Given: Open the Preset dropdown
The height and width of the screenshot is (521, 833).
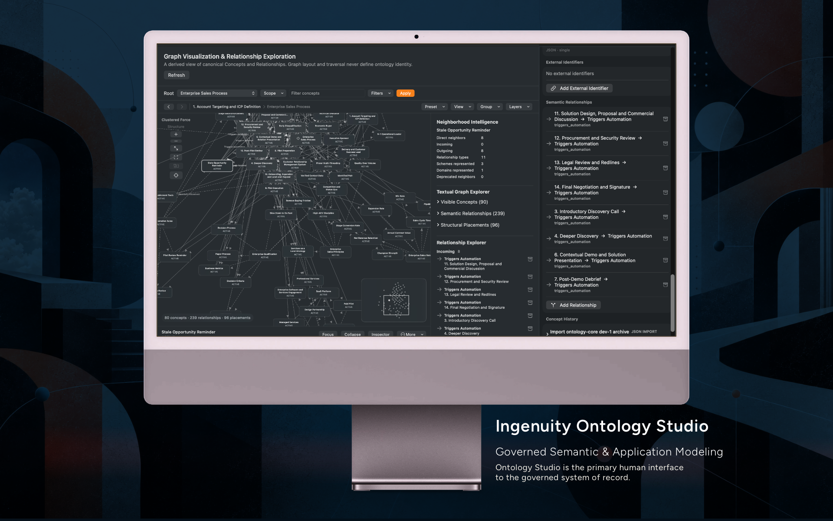Looking at the screenshot, I should 434,107.
